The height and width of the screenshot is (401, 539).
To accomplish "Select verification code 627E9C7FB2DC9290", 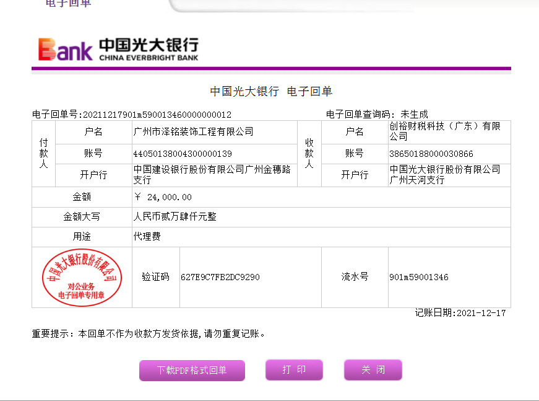I will pos(220,277).
